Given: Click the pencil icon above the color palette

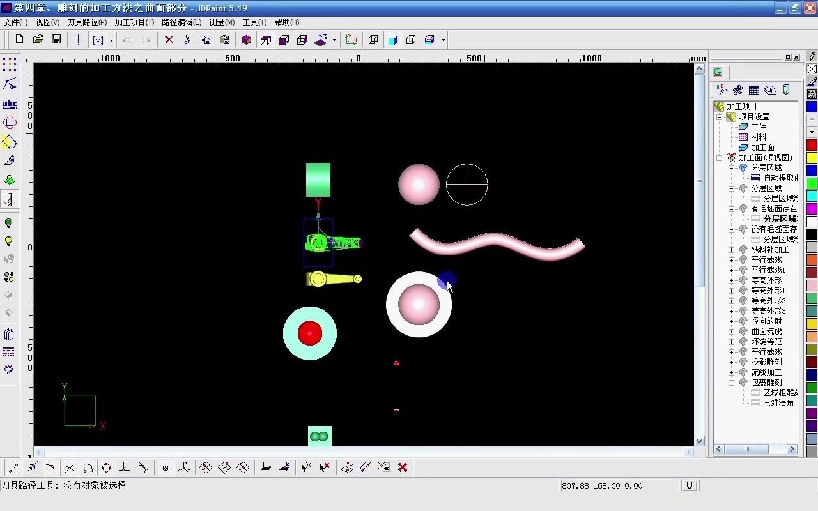Looking at the screenshot, I should pyautogui.click(x=812, y=56).
